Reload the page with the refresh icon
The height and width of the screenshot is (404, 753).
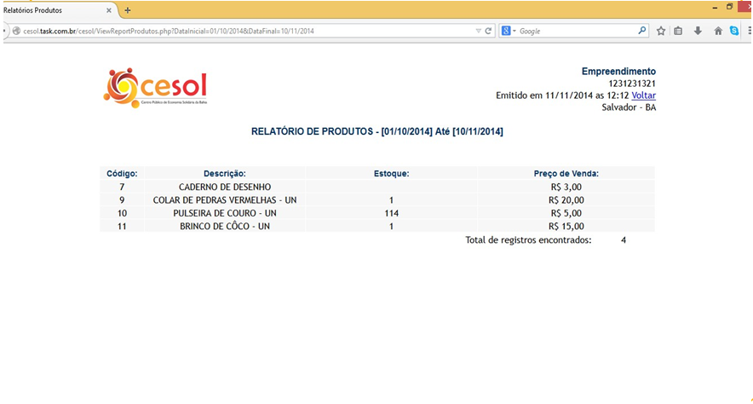[488, 31]
